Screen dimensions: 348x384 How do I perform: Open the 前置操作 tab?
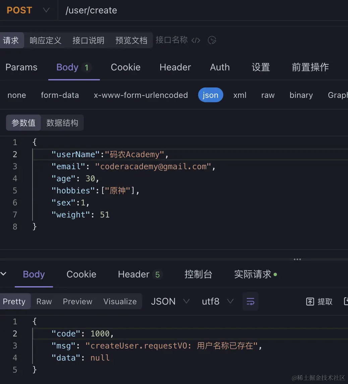310,67
